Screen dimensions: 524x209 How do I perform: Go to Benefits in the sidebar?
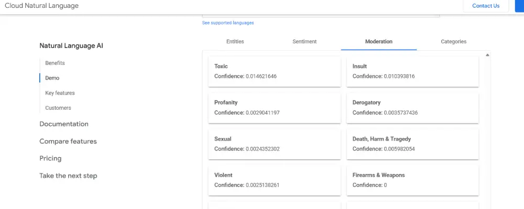click(x=55, y=63)
